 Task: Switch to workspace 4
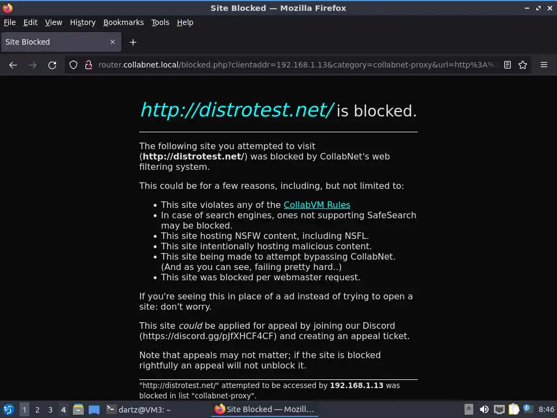tap(63, 410)
